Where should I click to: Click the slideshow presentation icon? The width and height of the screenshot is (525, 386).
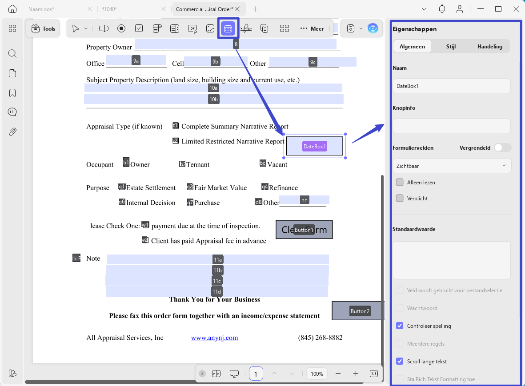234,374
